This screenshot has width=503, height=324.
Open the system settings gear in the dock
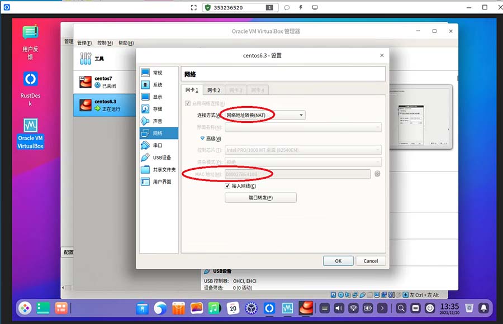pos(251,308)
